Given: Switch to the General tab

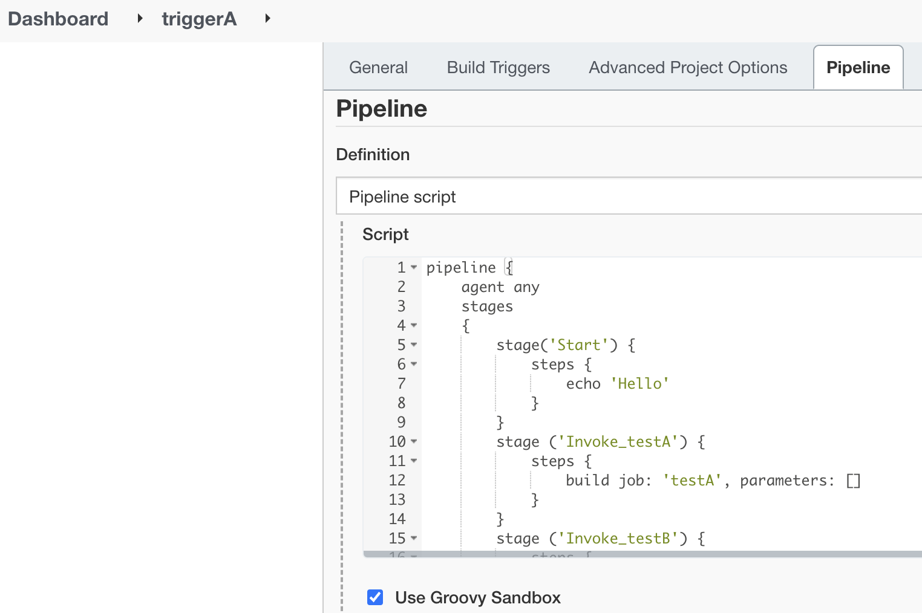Looking at the screenshot, I should click(378, 68).
